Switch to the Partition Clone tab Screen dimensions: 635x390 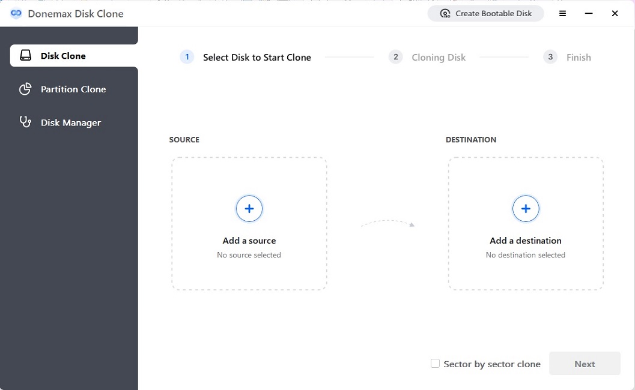point(73,89)
